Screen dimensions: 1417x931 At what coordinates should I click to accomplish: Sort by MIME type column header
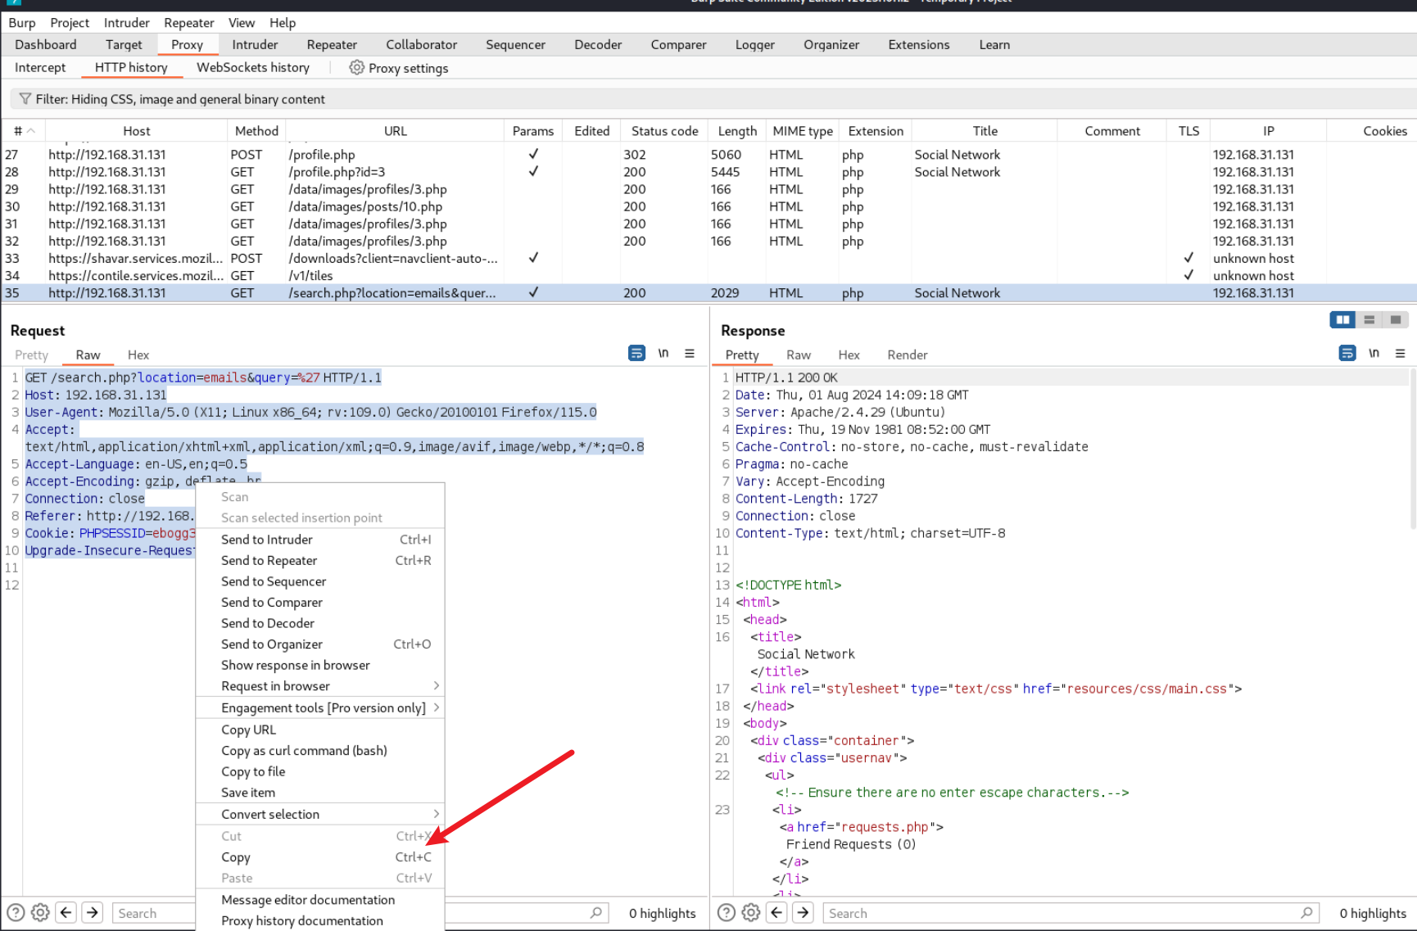coord(803,131)
